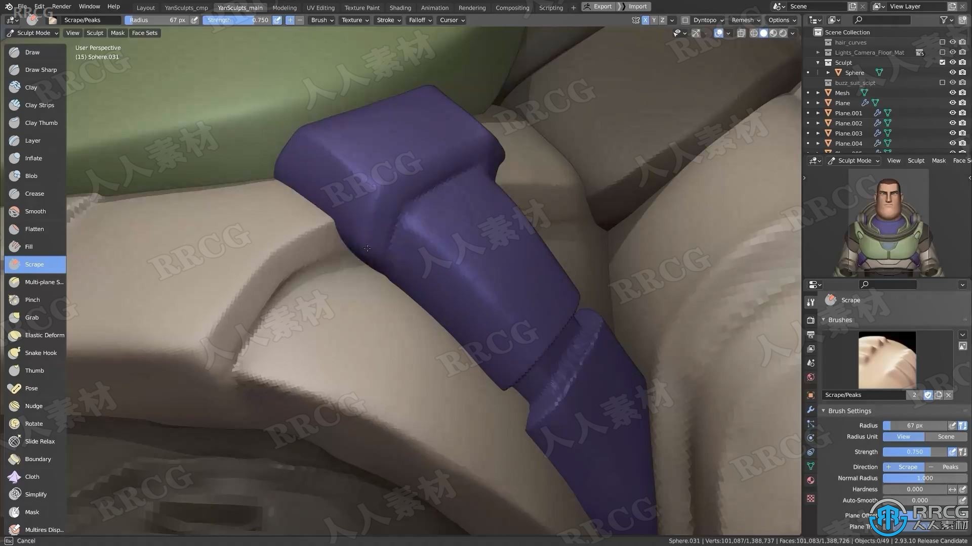Image resolution: width=972 pixels, height=546 pixels.
Task: Open the Falloff dropdown
Action: click(420, 20)
